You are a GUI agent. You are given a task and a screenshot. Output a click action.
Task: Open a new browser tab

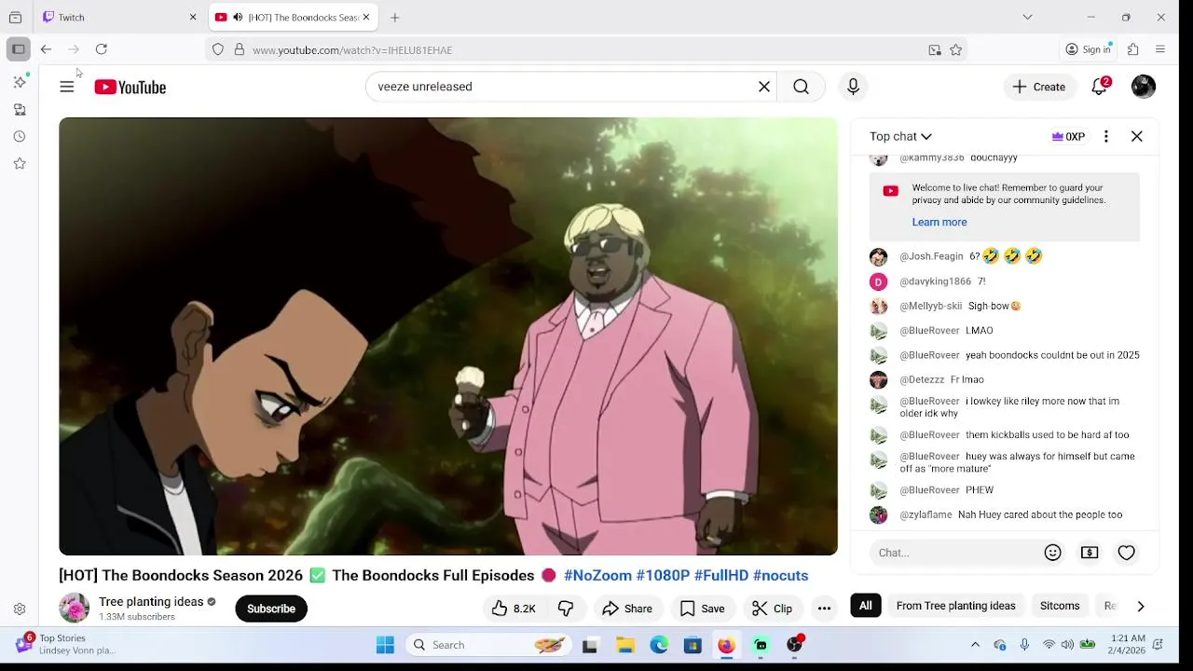tap(395, 17)
